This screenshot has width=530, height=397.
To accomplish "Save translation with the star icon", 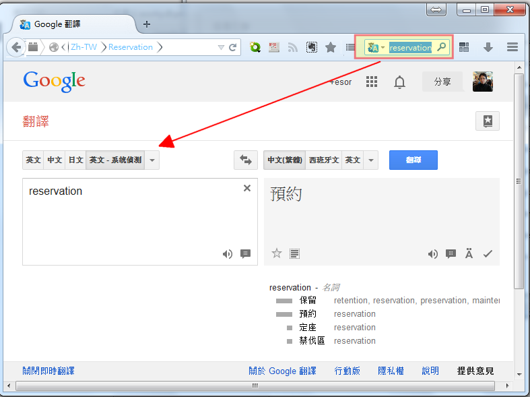I will tap(277, 253).
